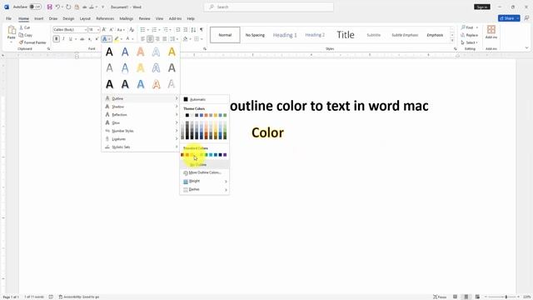The image size is (533, 300).
Task: Pick black swatch in Theme Colors top row
Action: tap(187, 115)
